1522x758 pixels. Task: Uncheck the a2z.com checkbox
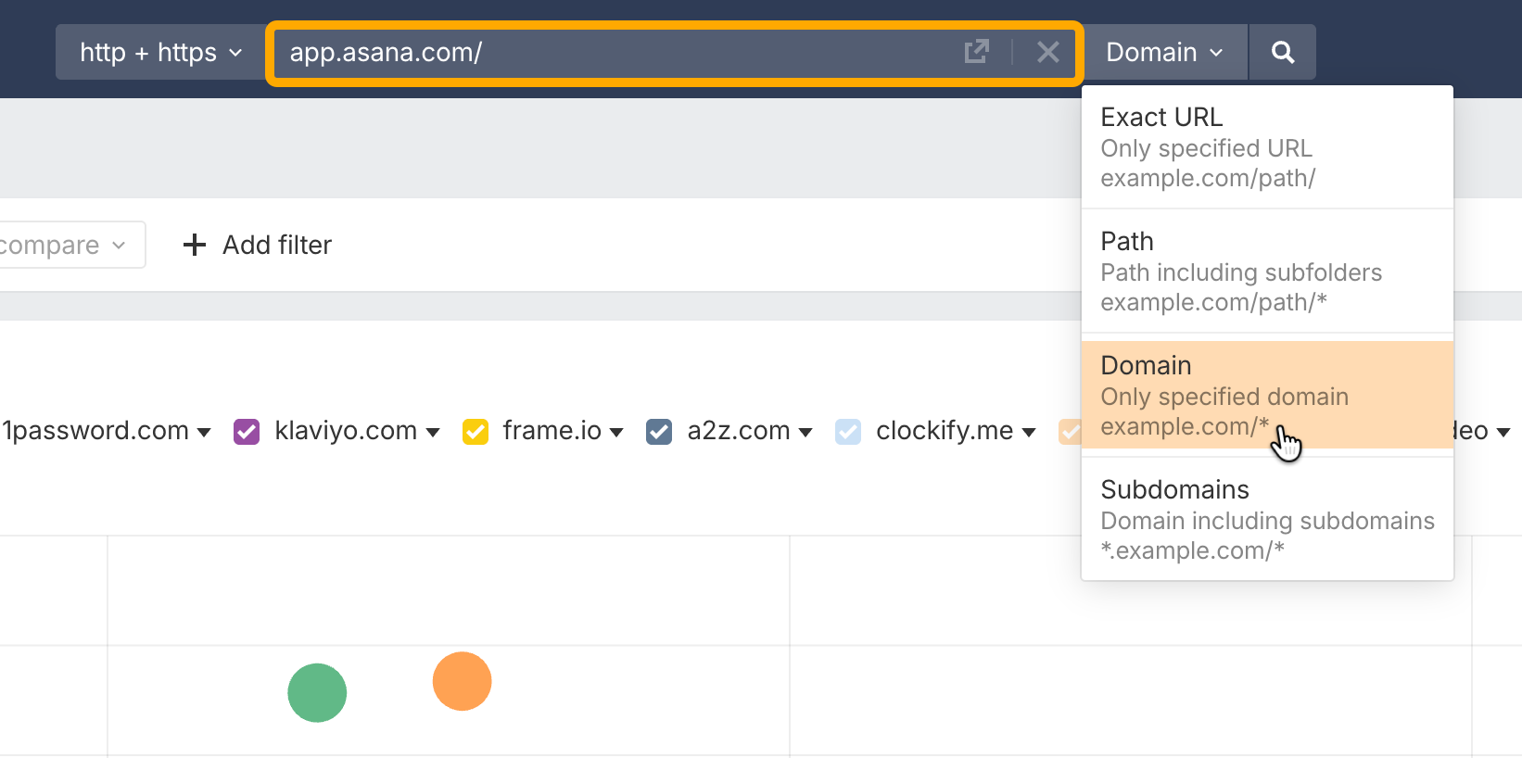659,432
